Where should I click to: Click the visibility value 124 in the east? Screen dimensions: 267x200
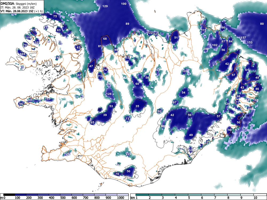coord(227,104)
